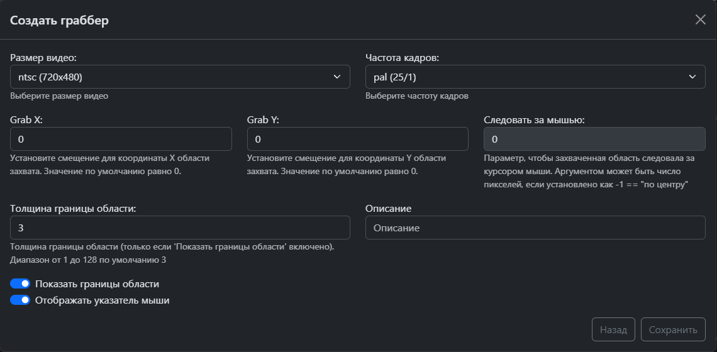Click the Создать граббер dialog title
The image size is (717, 352).
click(59, 20)
